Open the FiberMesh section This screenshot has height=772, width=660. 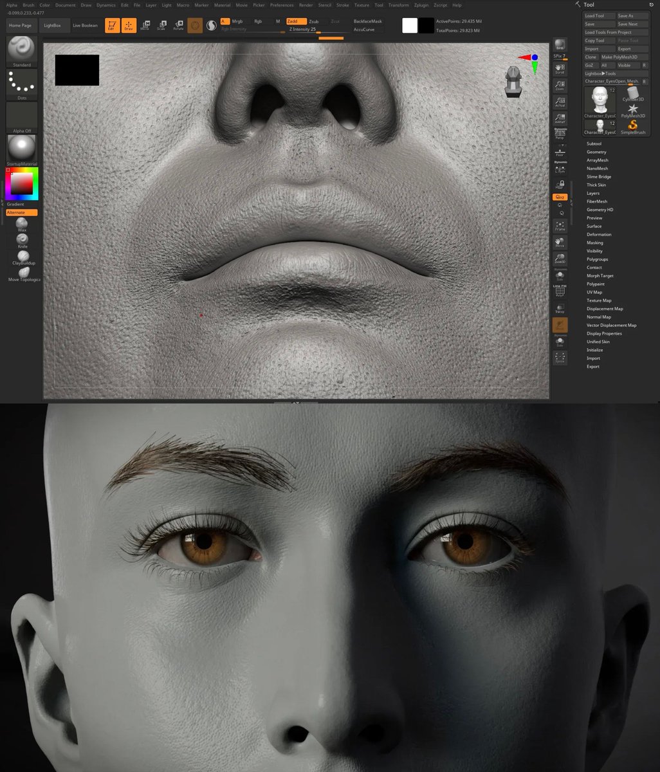tap(597, 201)
